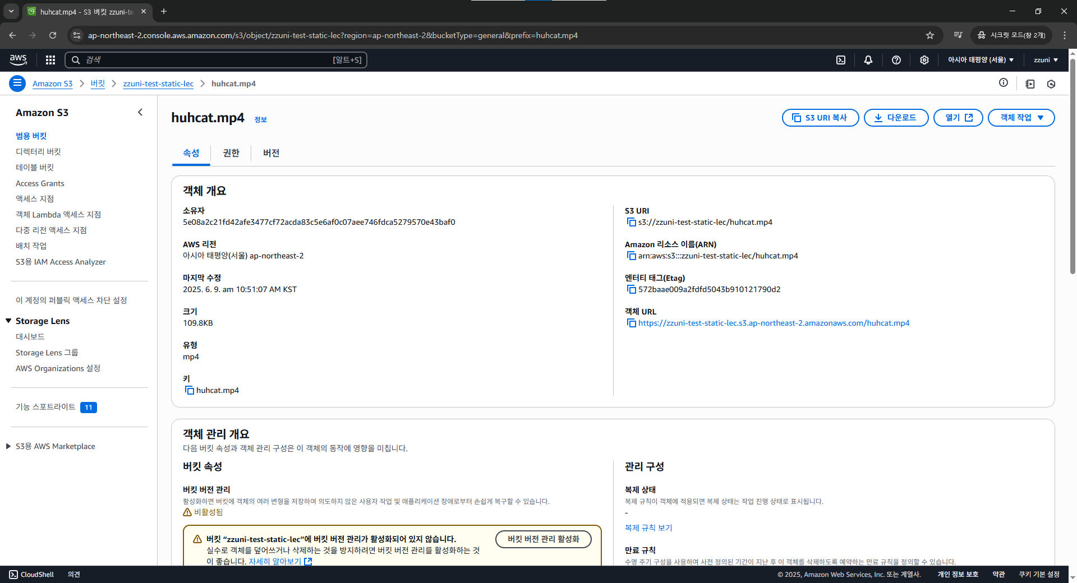The height and width of the screenshot is (583, 1077).
Task: Copy the Etag value
Action: click(631, 289)
